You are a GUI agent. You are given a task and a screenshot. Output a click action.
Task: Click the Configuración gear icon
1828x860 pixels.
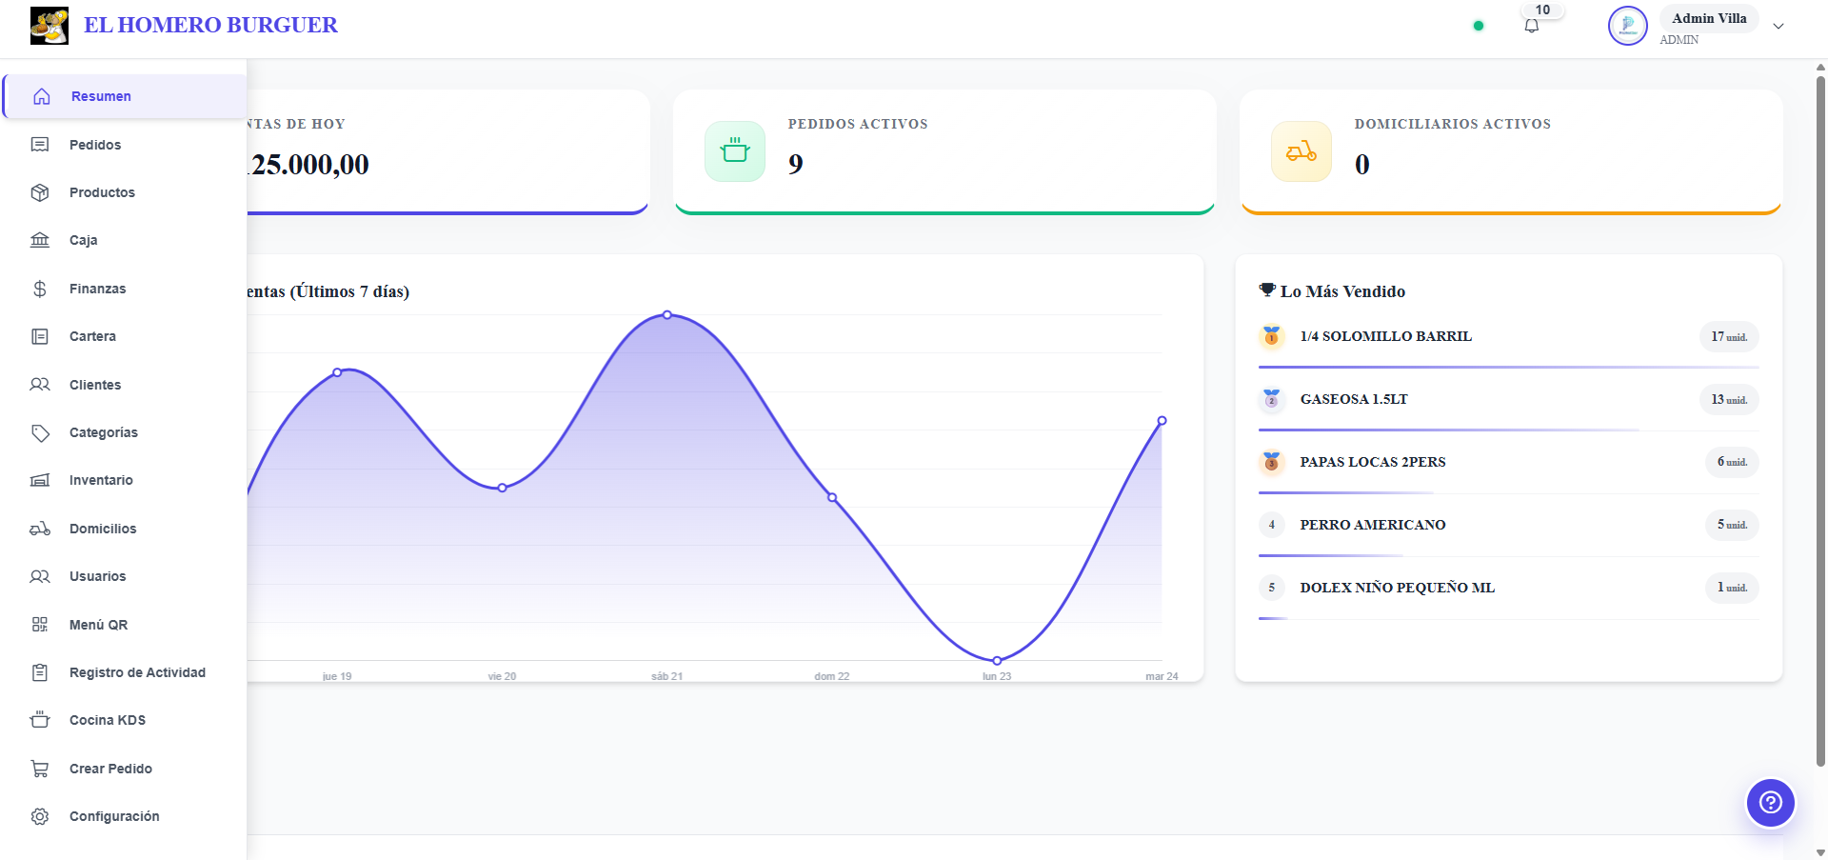(39, 815)
